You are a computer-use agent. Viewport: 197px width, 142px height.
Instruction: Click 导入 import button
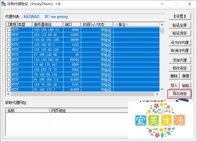pyautogui.click(x=174, y=85)
